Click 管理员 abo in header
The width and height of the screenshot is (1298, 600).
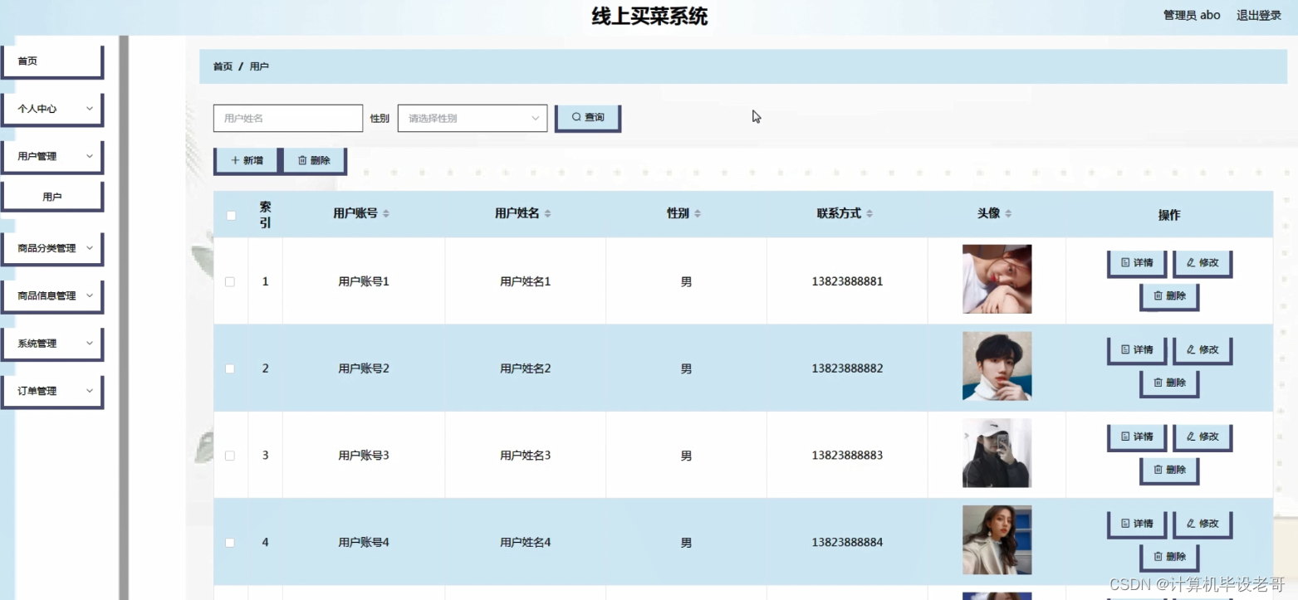pyautogui.click(x=1192, y=15)
